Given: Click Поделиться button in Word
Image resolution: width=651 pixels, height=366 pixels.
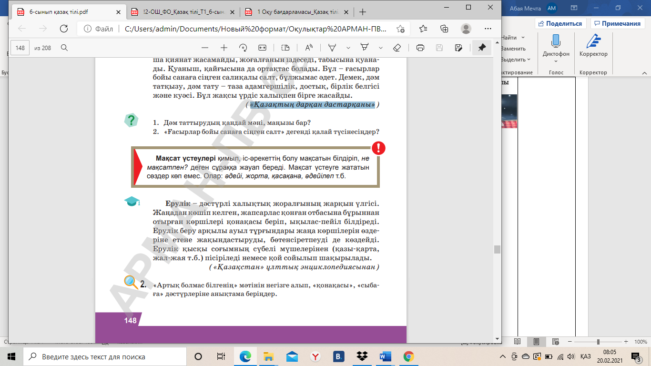Looking at the screenshot, I should click(560, 23).
